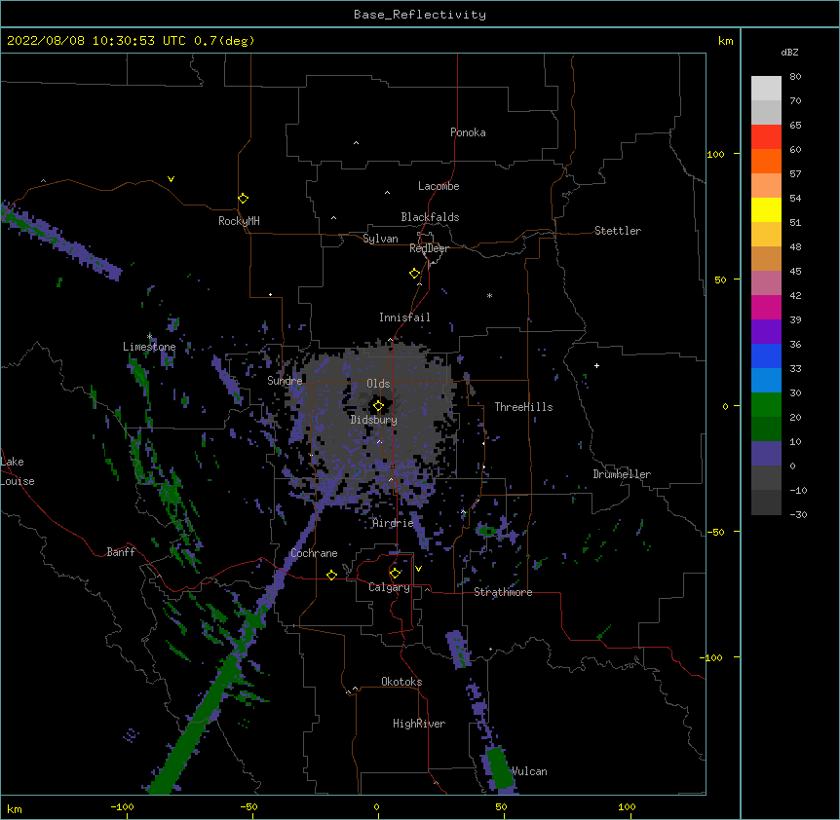Screen dimensions: 840x820
Task: Select the 54 dBZ yellow legend swatch
Action: click(766, 209)
